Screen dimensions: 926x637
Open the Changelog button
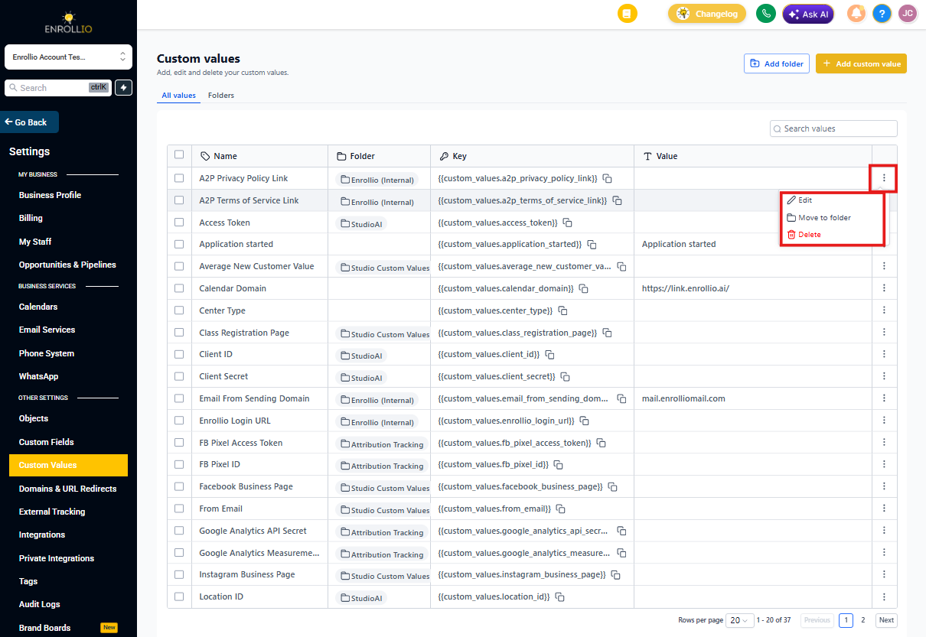click(707, 14)
